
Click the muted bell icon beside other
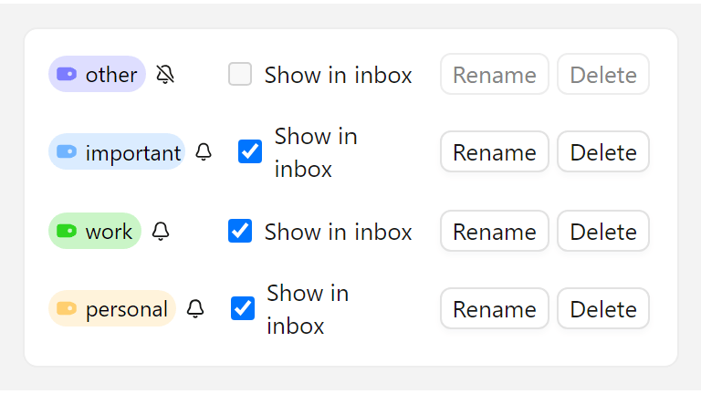(165, 75)
